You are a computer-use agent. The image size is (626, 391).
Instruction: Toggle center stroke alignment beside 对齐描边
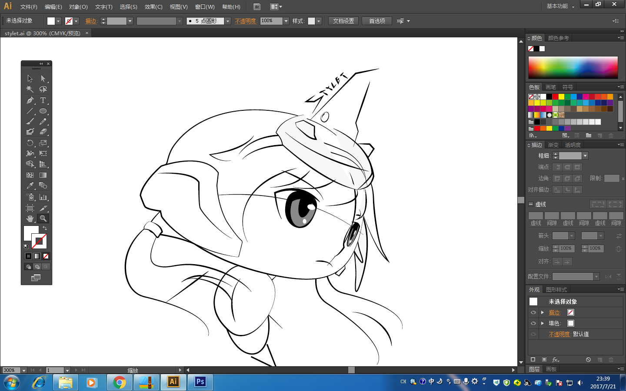coord(557,190)
